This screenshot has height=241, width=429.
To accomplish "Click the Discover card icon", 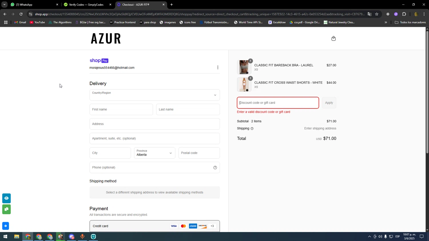I will pos(202,226).
